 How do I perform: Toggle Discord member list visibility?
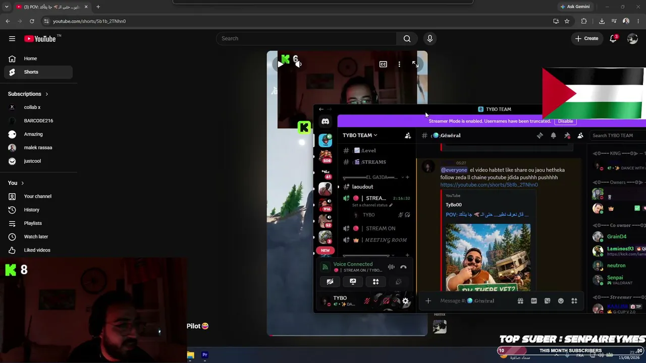tap(580, 136)
